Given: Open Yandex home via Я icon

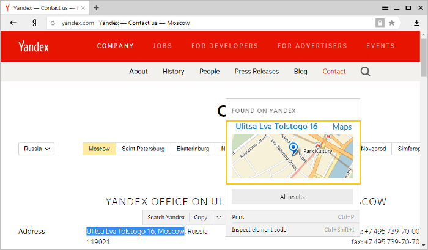Looking at the screenshot, I should pos(34,23).
